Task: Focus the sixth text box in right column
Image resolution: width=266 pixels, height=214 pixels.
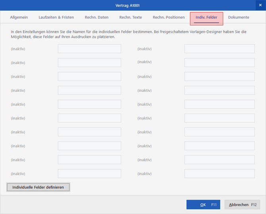Action: tap(219, 118)
